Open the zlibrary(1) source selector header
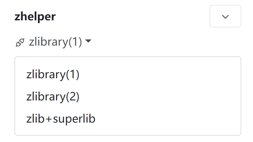 [x=55, y=42]
